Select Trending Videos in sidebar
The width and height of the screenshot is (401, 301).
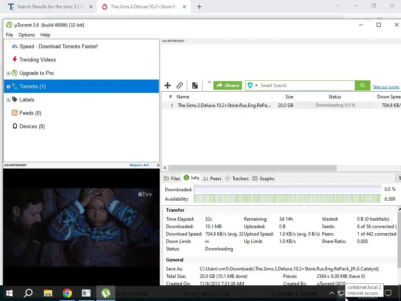[38, 60]
